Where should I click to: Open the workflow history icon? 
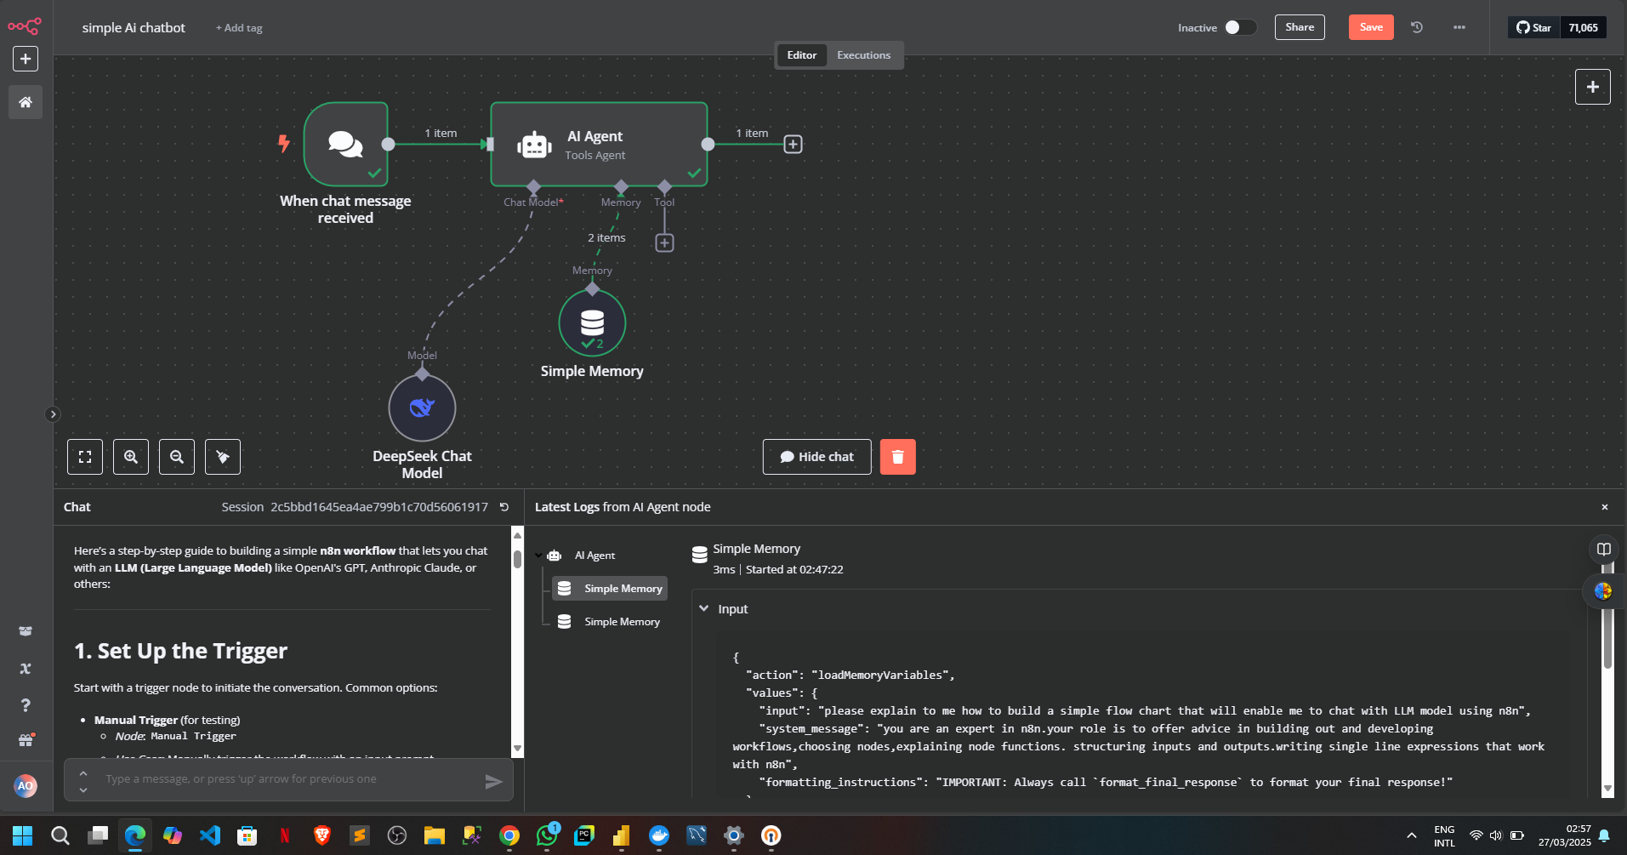[1417, 27]
